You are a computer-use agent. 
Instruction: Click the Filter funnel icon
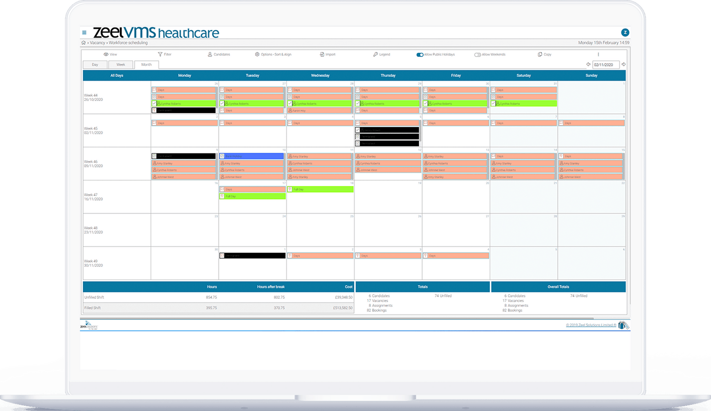pyautogui.click(x=159, y=54)
